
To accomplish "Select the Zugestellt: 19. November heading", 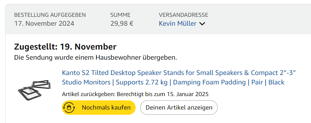I will point(65,47).
